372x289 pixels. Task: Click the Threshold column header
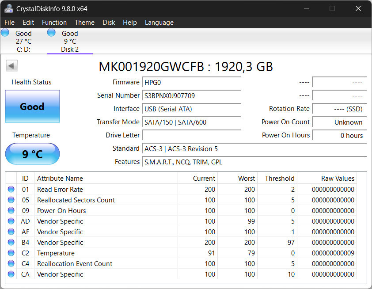click(x=277, y=178)
